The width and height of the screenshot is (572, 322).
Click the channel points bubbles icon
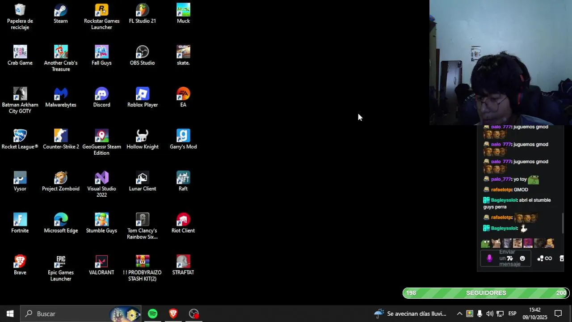pos(540,258)
